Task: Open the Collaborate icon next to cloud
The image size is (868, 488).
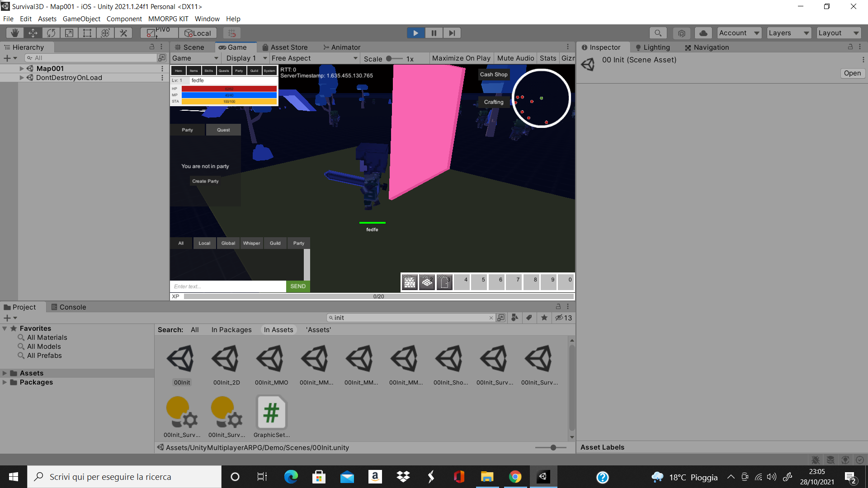Action: click(x=682, y=33)
